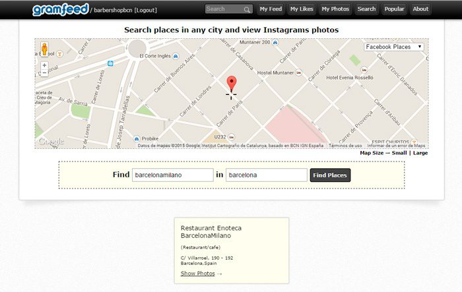Set map size to Large

[x=420, y=153]
